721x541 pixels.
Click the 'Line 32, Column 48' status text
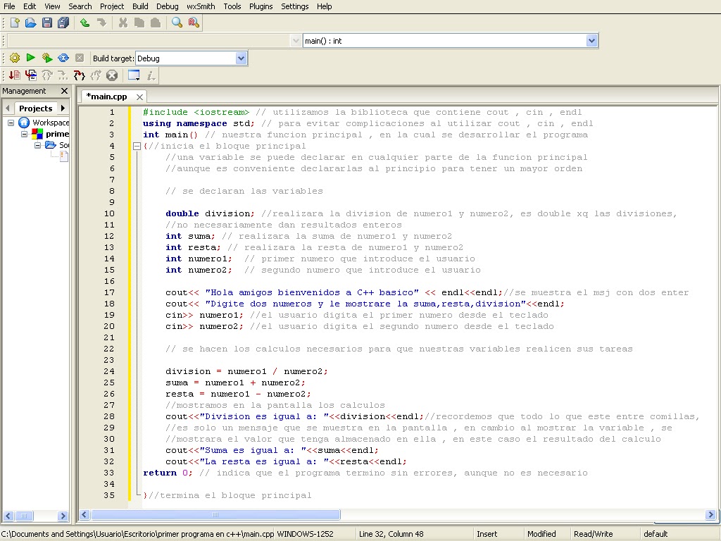[391, 534]
